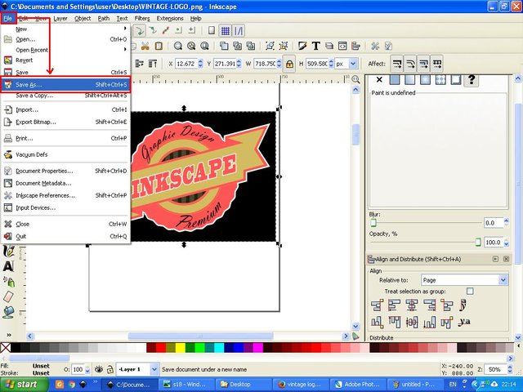The image size is (523, 392).
Task: Open the Desktop taskbar button
Action: point(244,385)
